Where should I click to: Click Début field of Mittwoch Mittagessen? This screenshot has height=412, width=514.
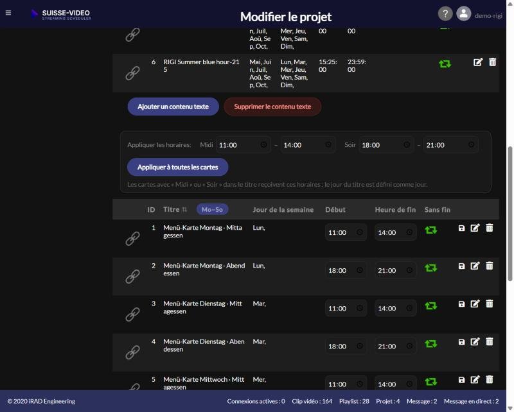pos(346,384)
